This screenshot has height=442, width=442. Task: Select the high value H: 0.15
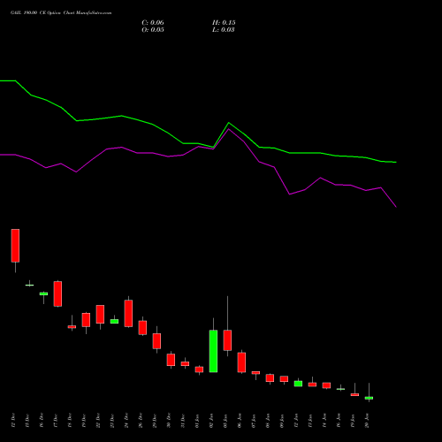pyautogui.click(x=224, y=23)
